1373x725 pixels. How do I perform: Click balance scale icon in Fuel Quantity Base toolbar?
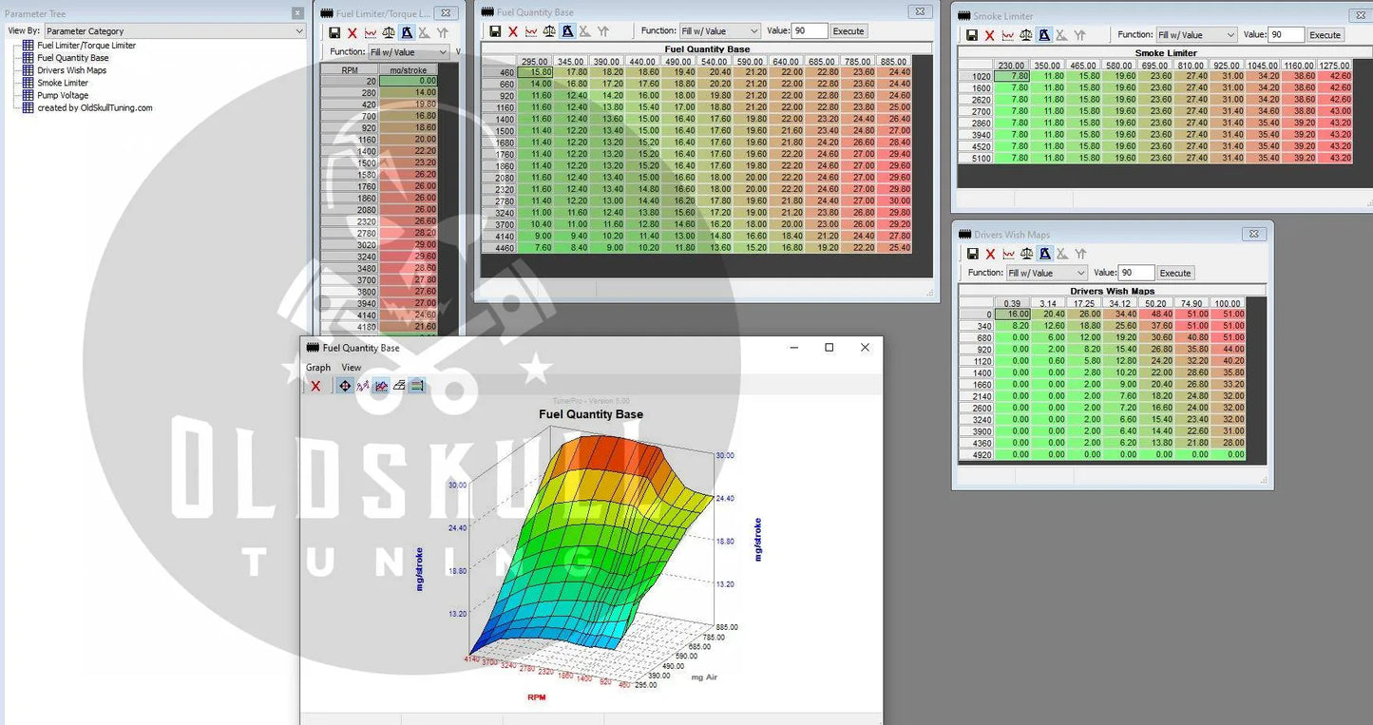549,31
